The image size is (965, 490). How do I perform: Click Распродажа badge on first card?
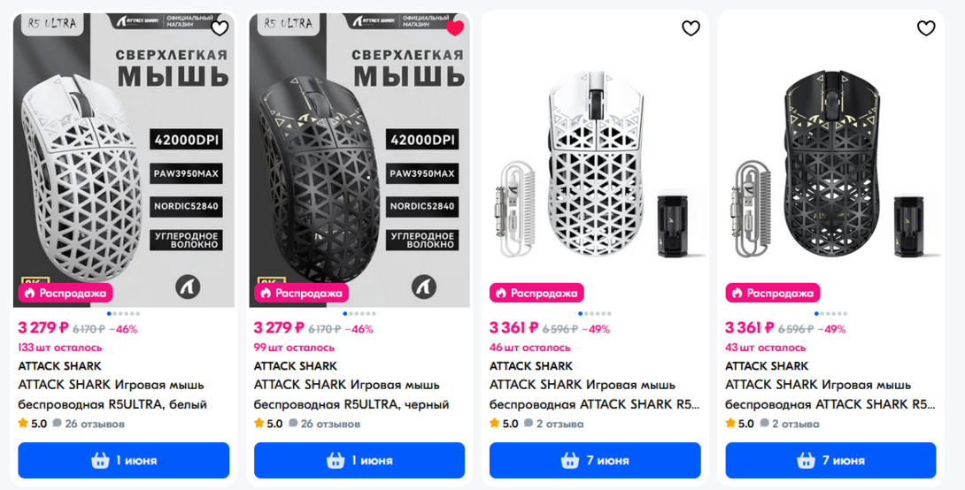coord(66,293)
